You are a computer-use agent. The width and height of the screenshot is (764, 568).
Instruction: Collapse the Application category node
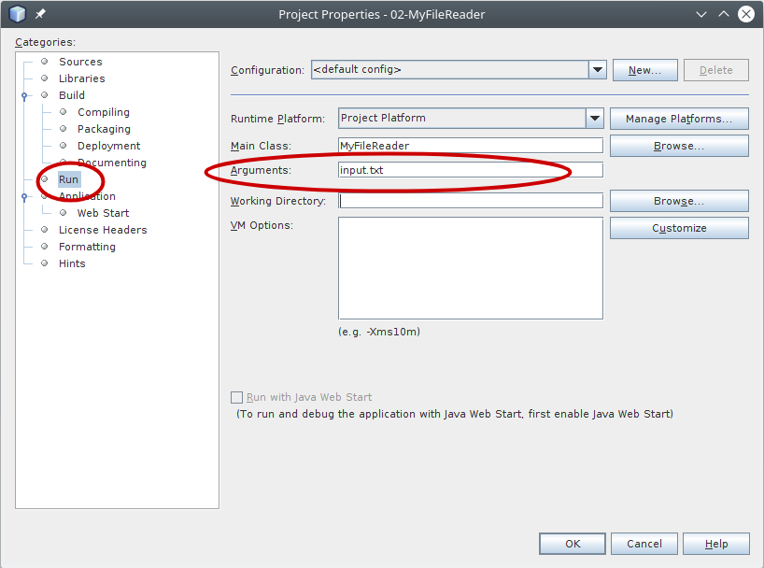[24, 196]
